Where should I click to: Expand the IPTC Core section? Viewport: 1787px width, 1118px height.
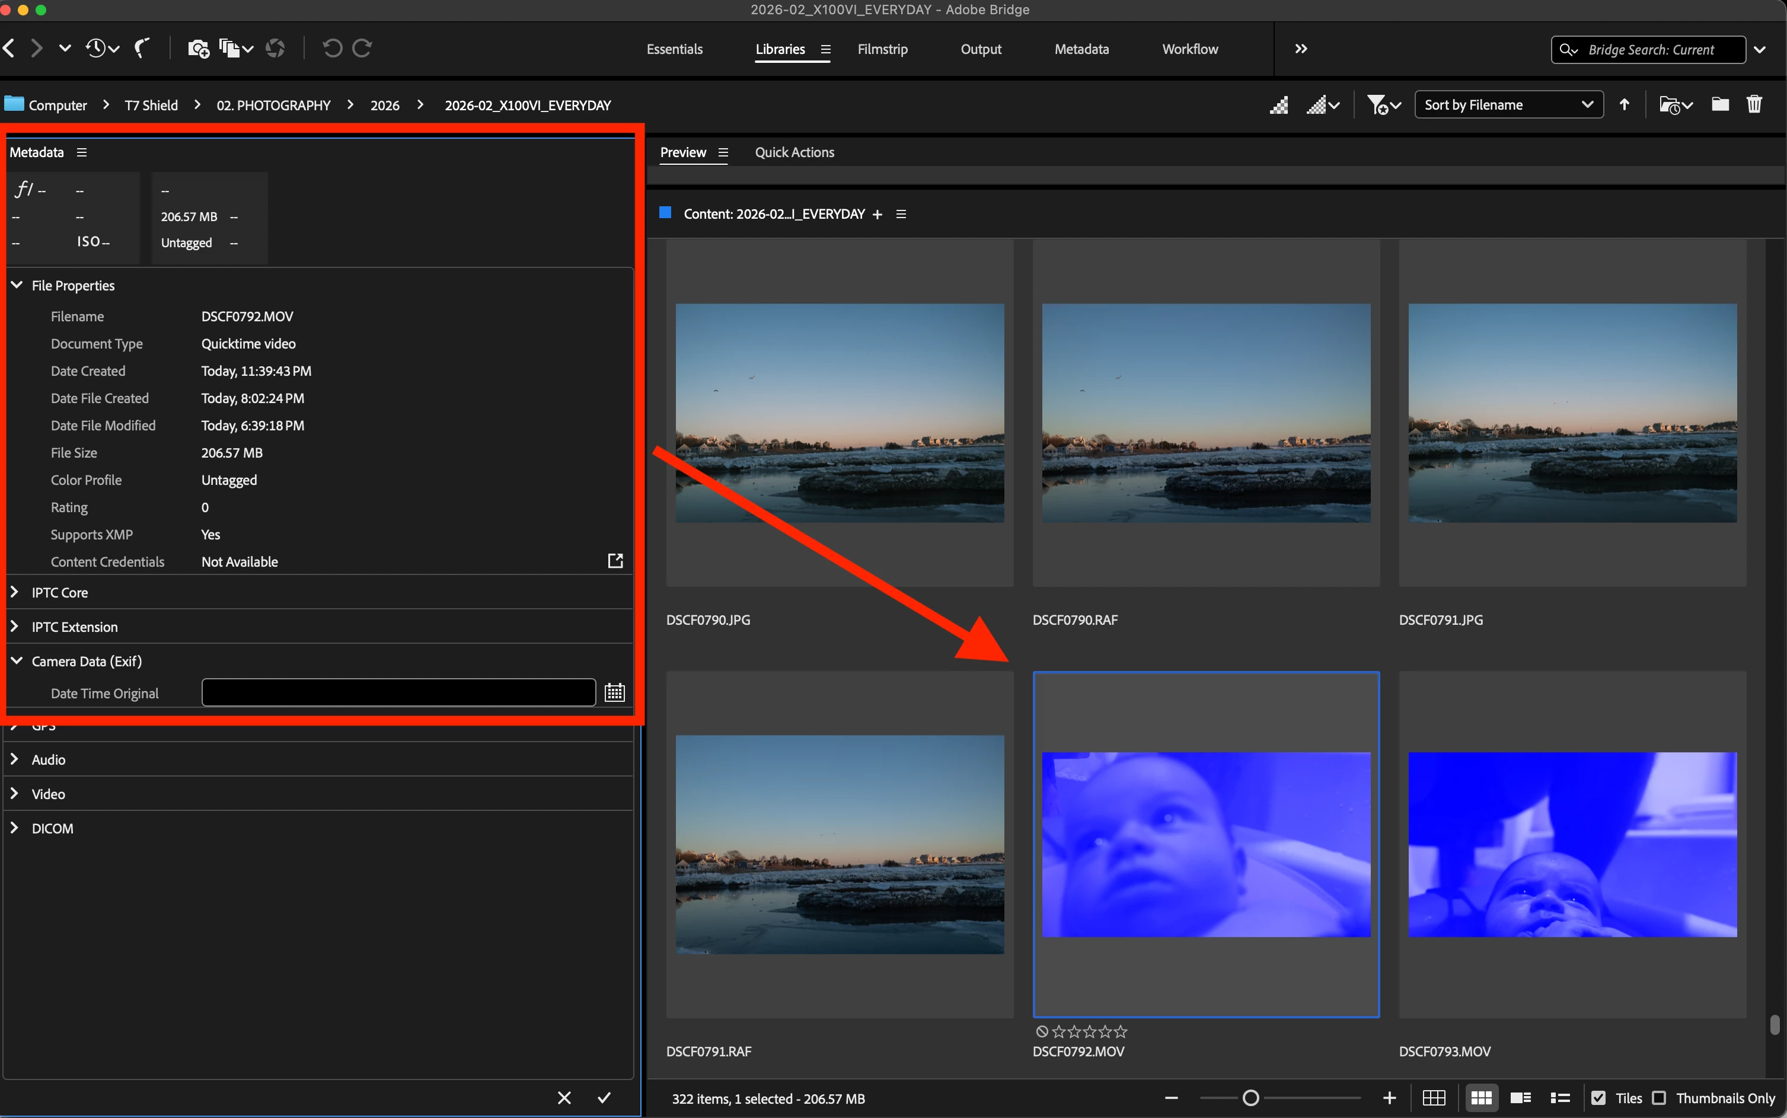[15, 592]
